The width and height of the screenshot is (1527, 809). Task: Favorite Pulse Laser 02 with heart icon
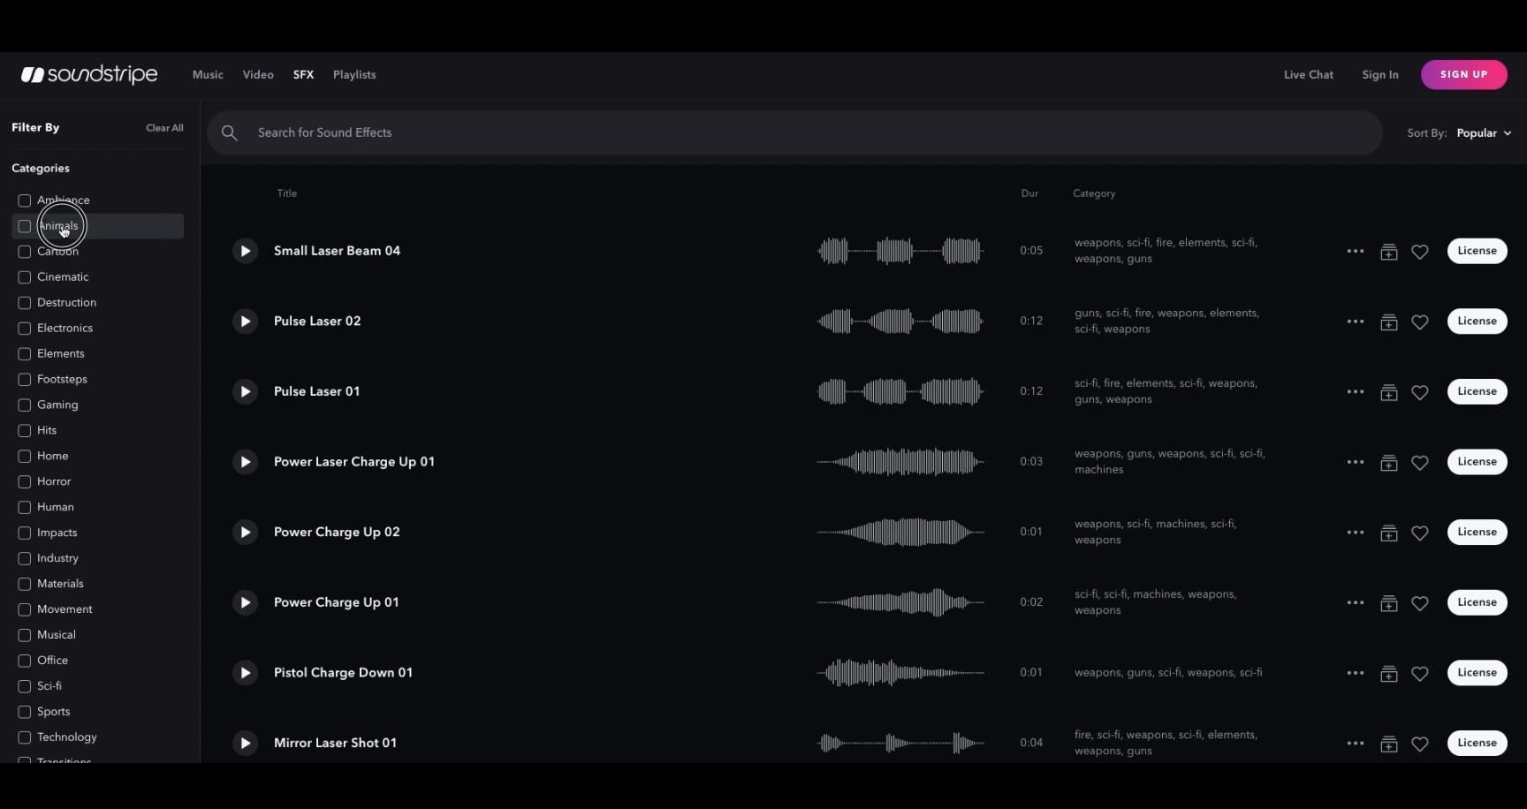tap(1419, 322)
